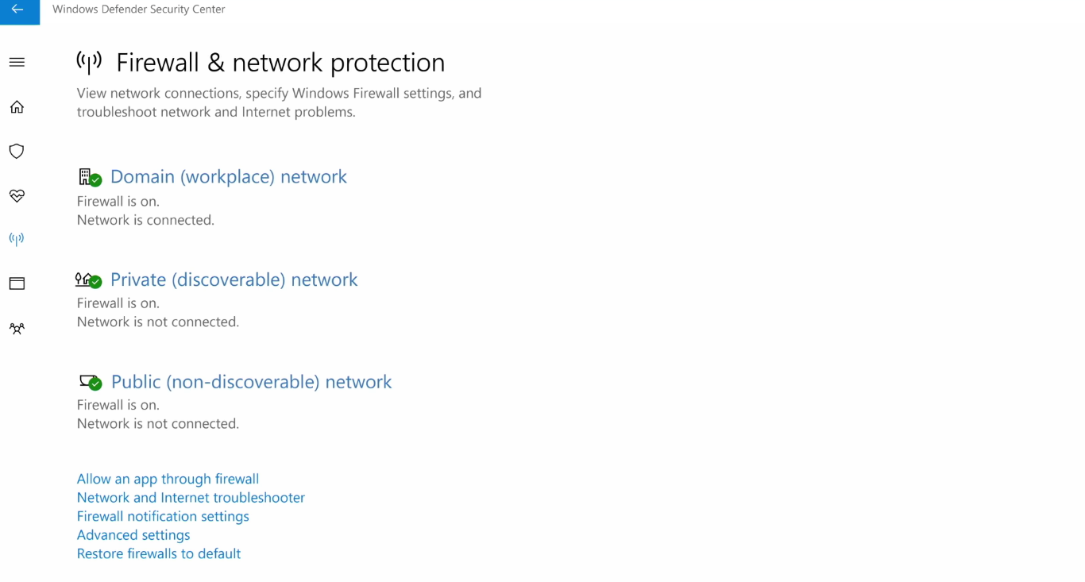Open Allow an app through firewall
Screen dimensions: 1085x582
coord(167,479)
